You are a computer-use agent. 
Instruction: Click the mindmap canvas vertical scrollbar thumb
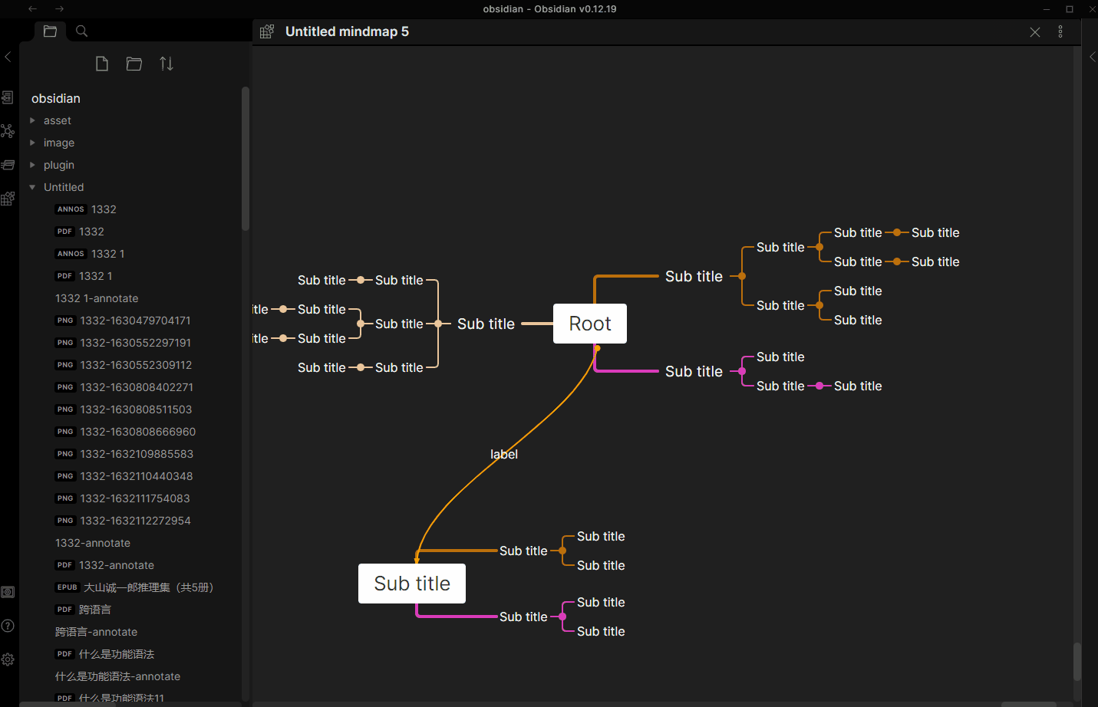click(x=1077, y=661)
